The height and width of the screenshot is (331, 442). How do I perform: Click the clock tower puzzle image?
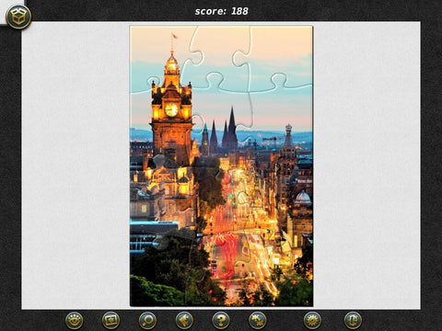point(221,166)
